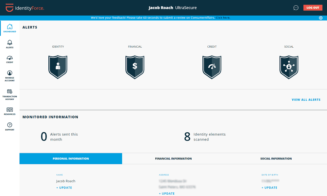Open Transaction History in the sidebar
The height and width of the screenshot is (196, 327).
pyautogui.click(x=9, y=95)
